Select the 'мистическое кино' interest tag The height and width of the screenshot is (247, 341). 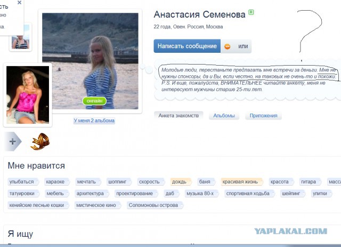click(98, 205)
